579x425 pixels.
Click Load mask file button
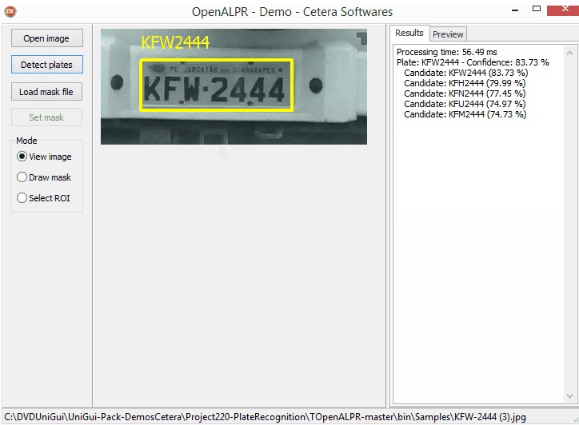pyautogui.click(x=46, y=92)
